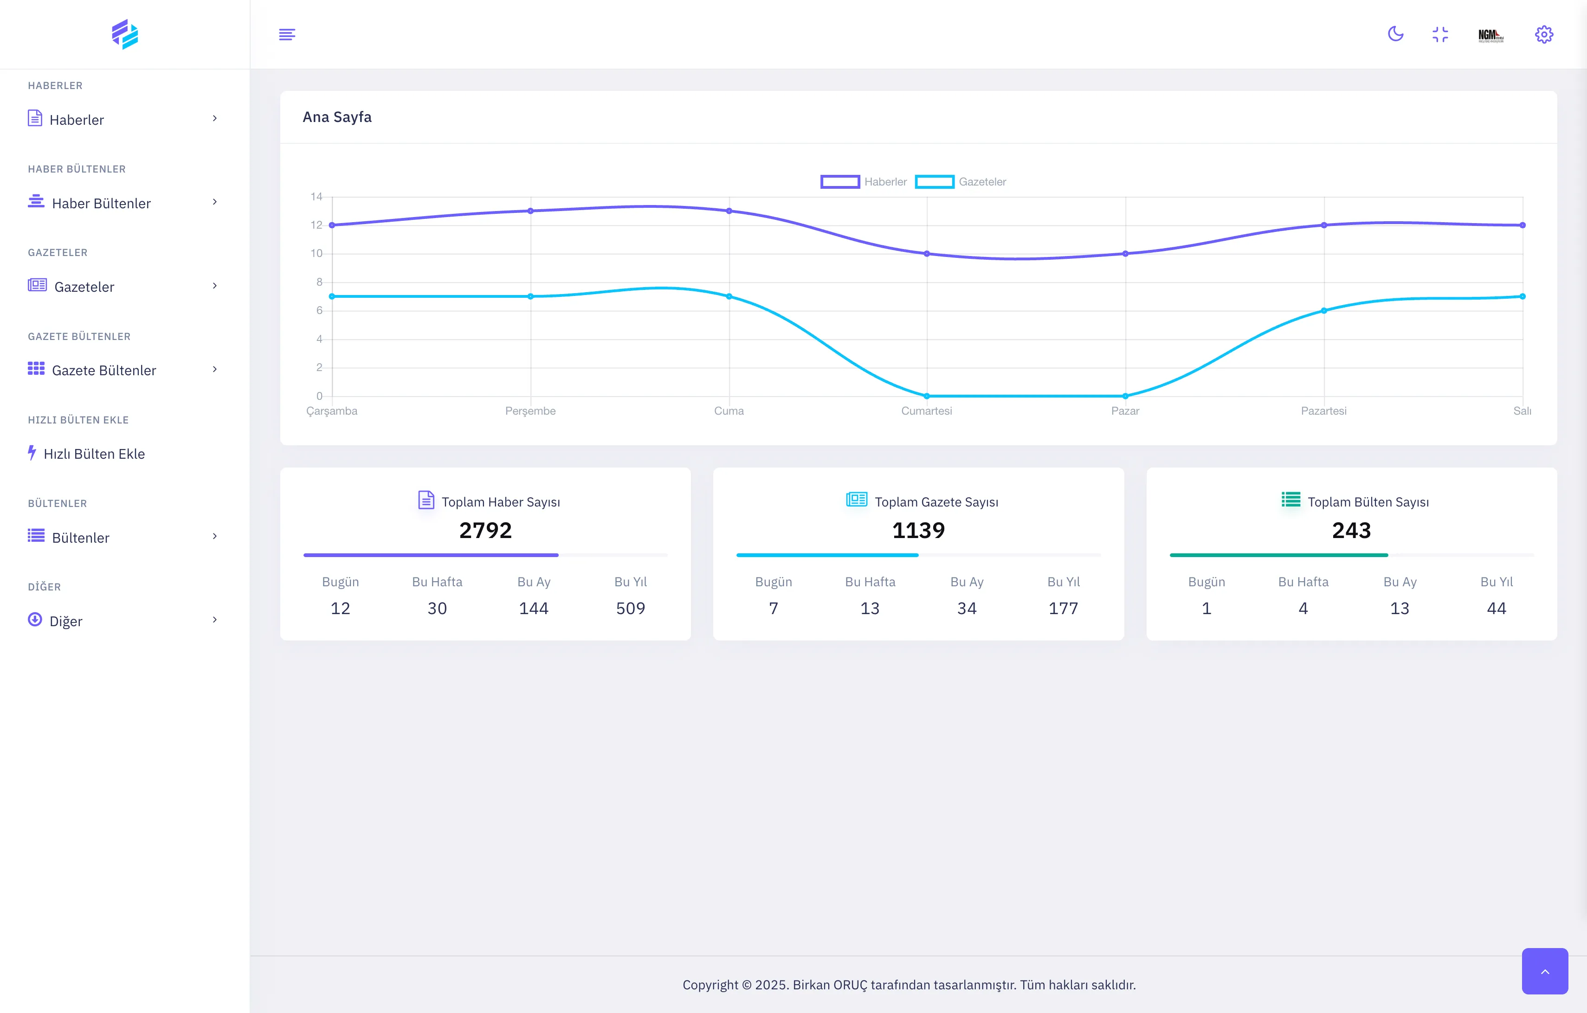Click the Hızlı Bülten Ekle lightning icon
The image size is (1587, 1013).
click(32, 453)
